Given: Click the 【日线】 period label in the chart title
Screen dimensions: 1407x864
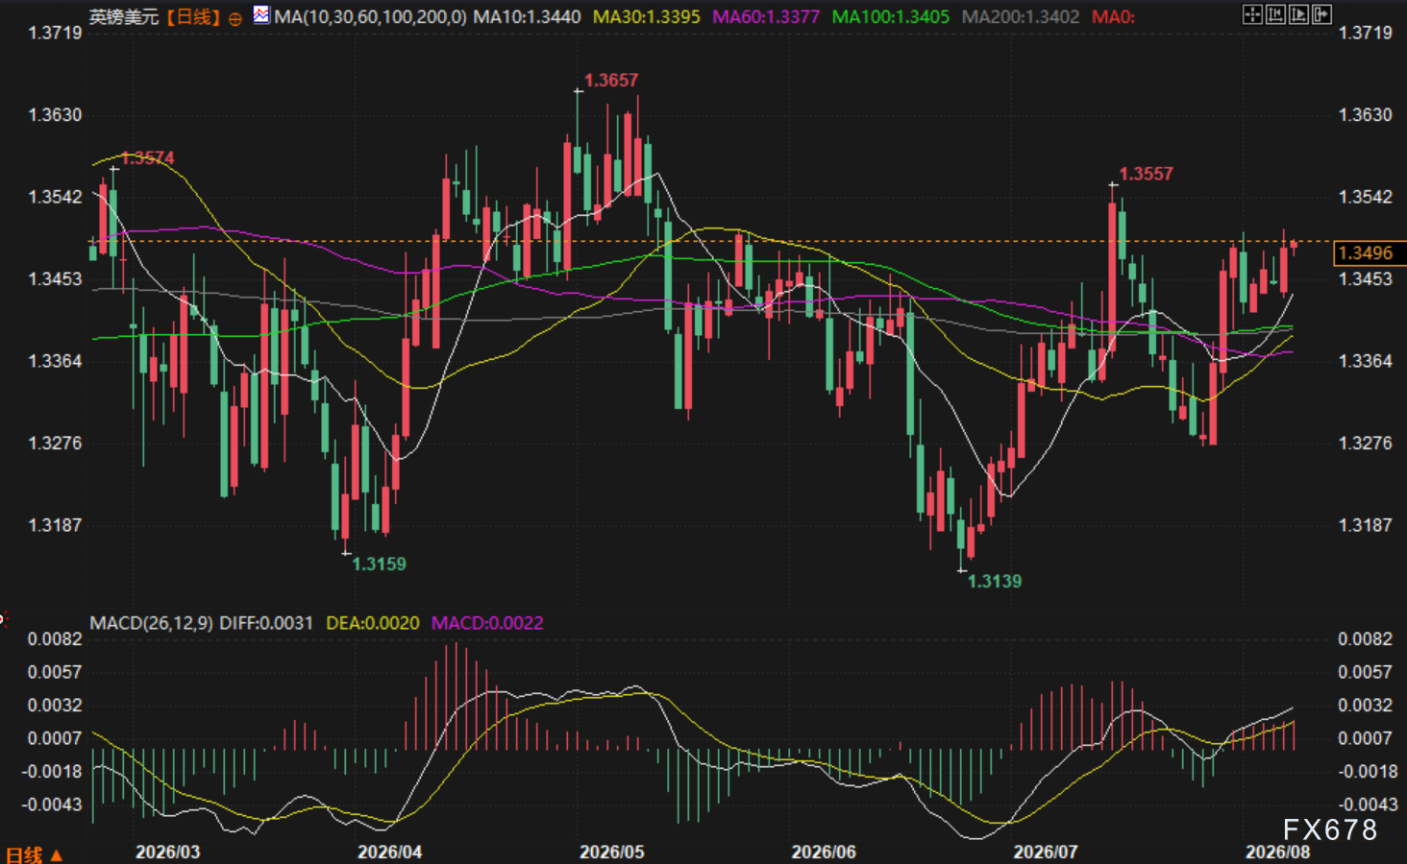Looking at the screenshot, I should (x=193, y=17).
